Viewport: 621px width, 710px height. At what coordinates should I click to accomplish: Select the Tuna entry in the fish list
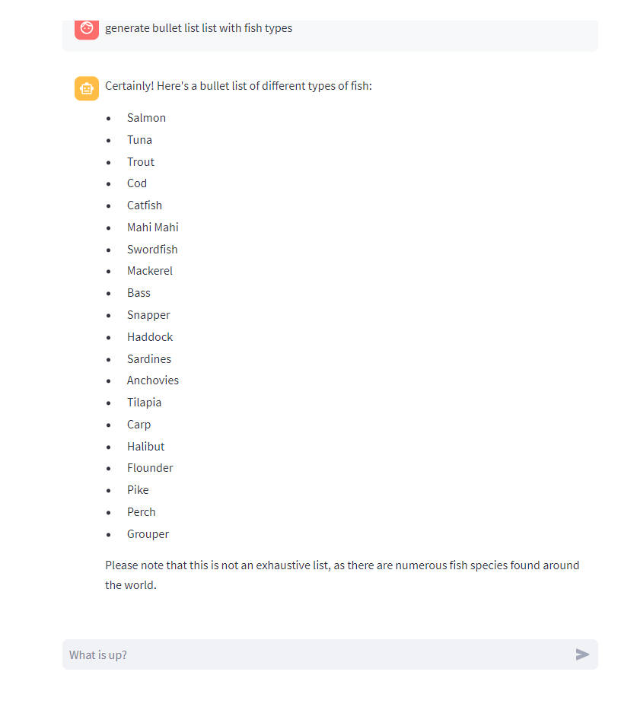(139, 140)
